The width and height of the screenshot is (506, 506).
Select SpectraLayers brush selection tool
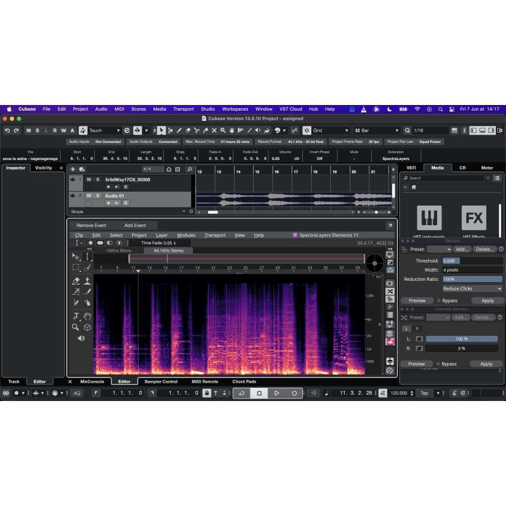pyautogui.click(x=87, y=268)
